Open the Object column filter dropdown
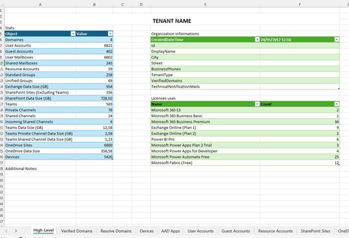 click(73, 34)
